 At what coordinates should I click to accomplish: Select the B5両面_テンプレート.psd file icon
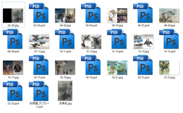[39, 91]
